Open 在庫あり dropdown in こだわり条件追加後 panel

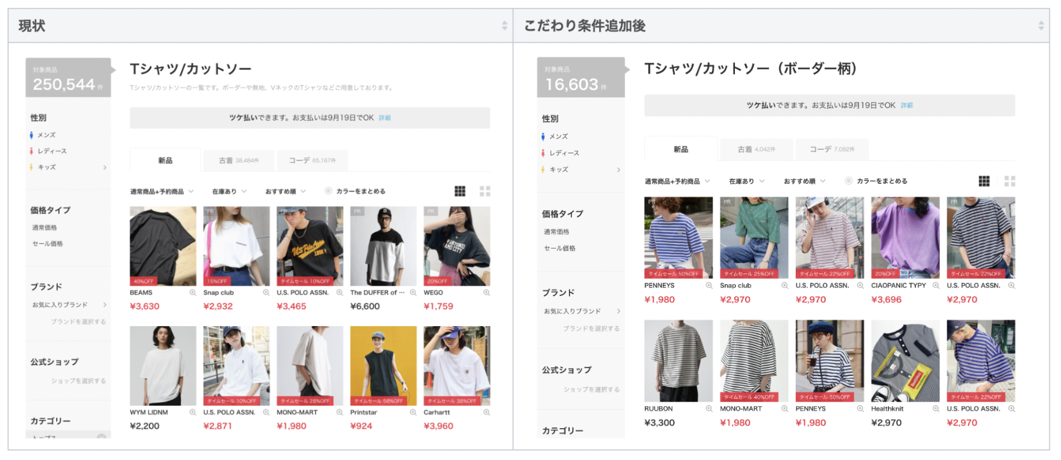pyautogui.click(x=747, y=182)
